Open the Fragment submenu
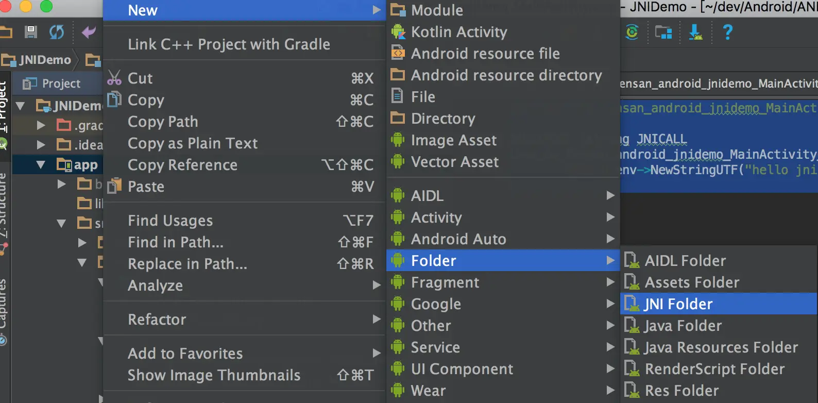Viewport: 818px width, 403px height. point(445,282)
